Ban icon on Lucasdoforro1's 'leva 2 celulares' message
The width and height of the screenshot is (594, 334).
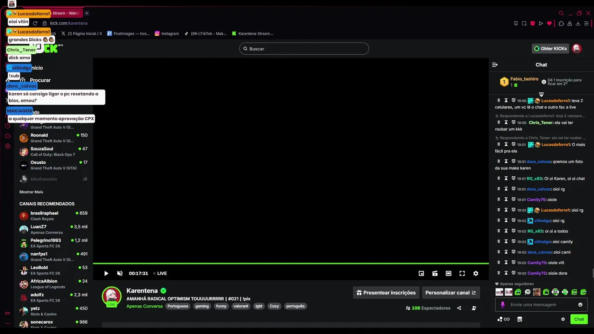[514, 100]
